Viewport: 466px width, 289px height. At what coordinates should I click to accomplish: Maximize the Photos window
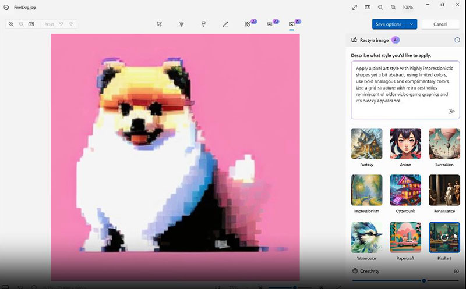click(443, 5)
